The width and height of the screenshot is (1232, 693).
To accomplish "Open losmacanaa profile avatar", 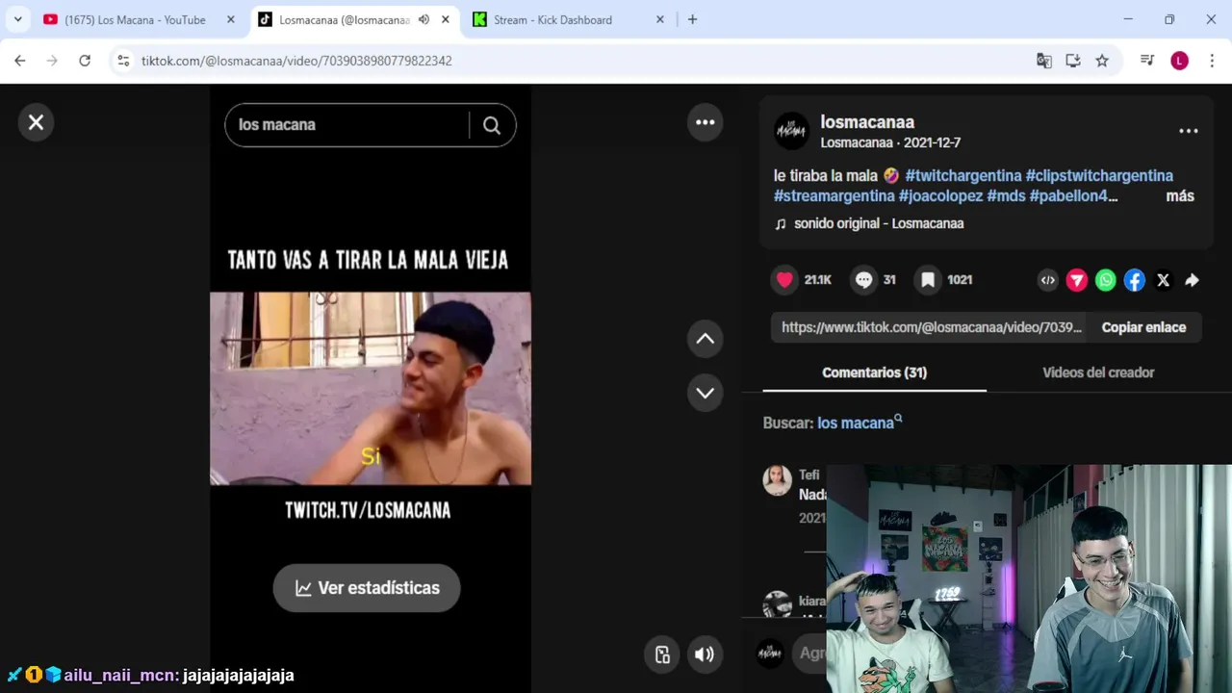I will 792,131.
